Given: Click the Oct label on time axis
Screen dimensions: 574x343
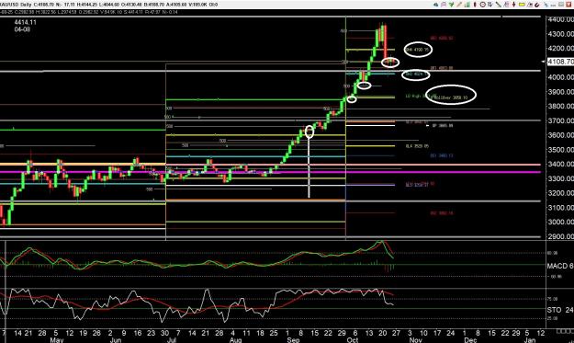Looking at the screenshot, I should (352, 340).
